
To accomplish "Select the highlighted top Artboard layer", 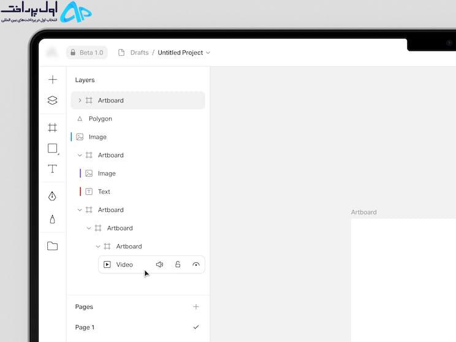I will [138, 101].
